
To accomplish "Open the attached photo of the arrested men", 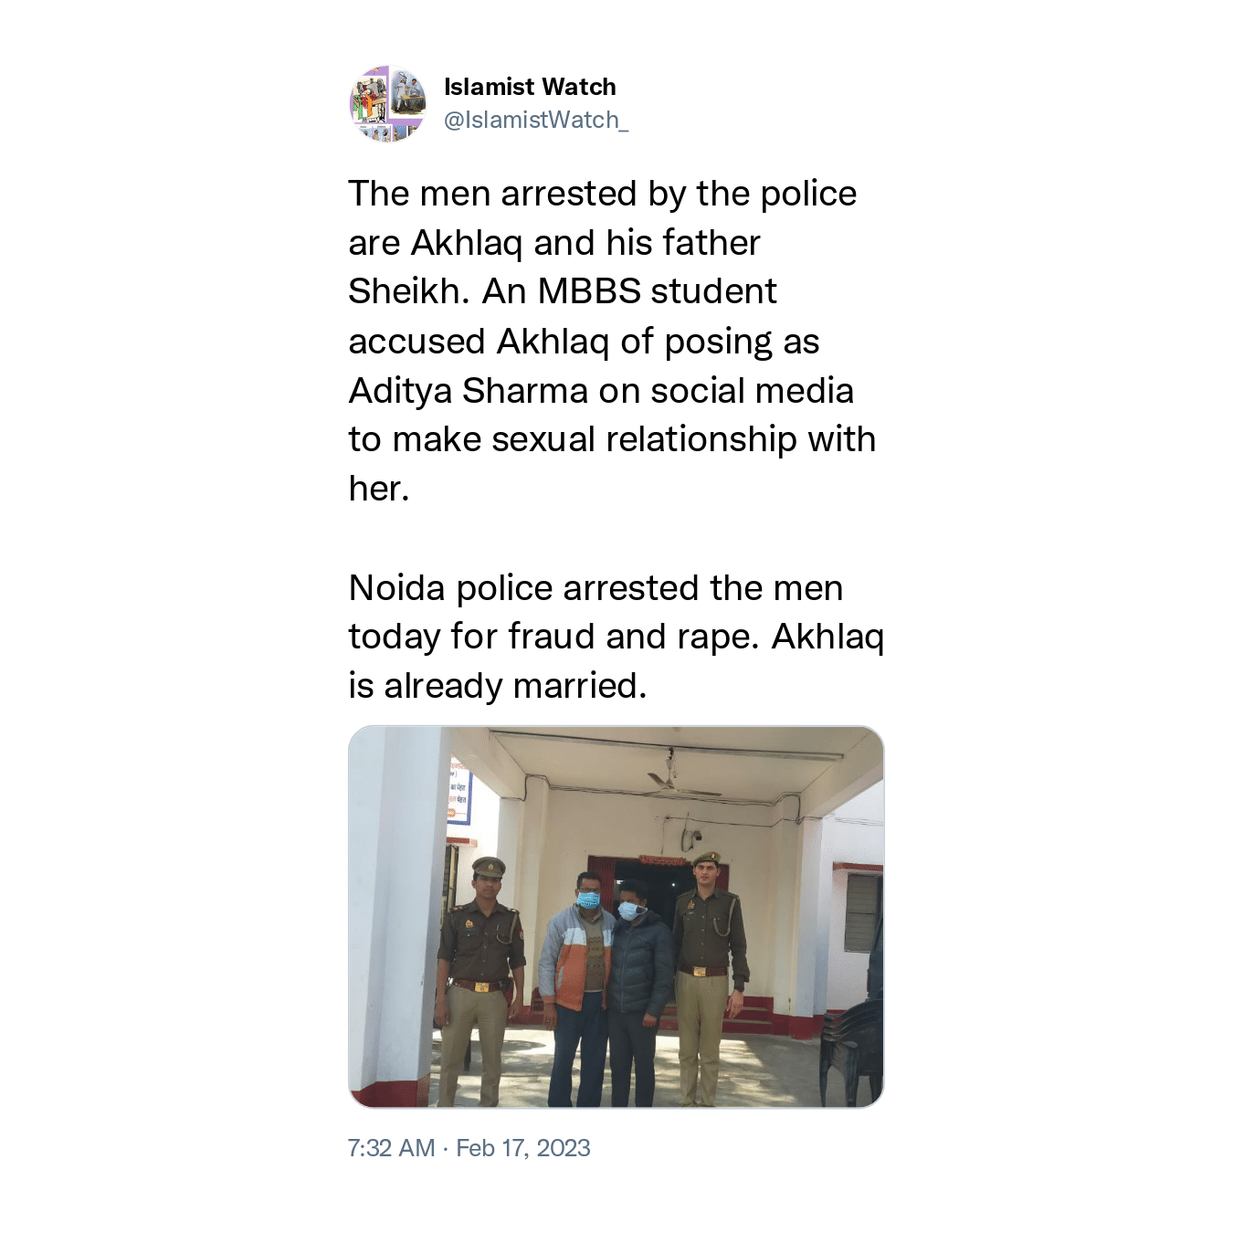I will pos(616,917).
